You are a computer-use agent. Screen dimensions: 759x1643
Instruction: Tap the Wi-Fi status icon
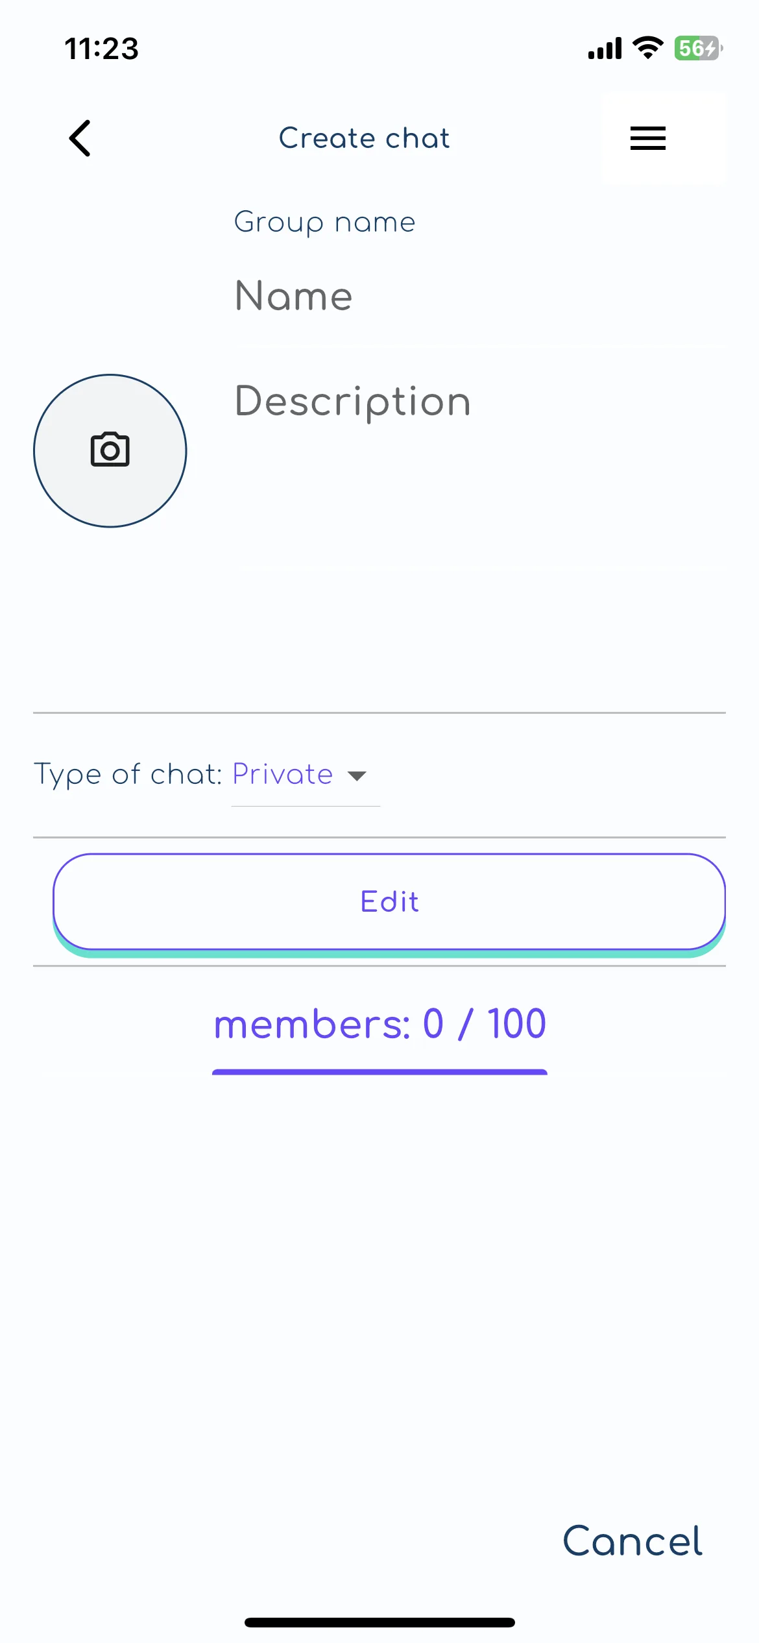pos(647,48)
